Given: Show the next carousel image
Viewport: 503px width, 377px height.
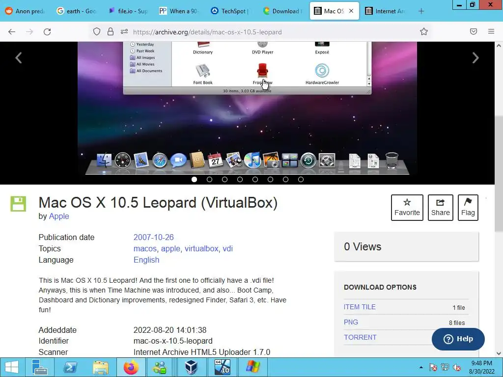Looking at the screenshot, I should [475, 58].
